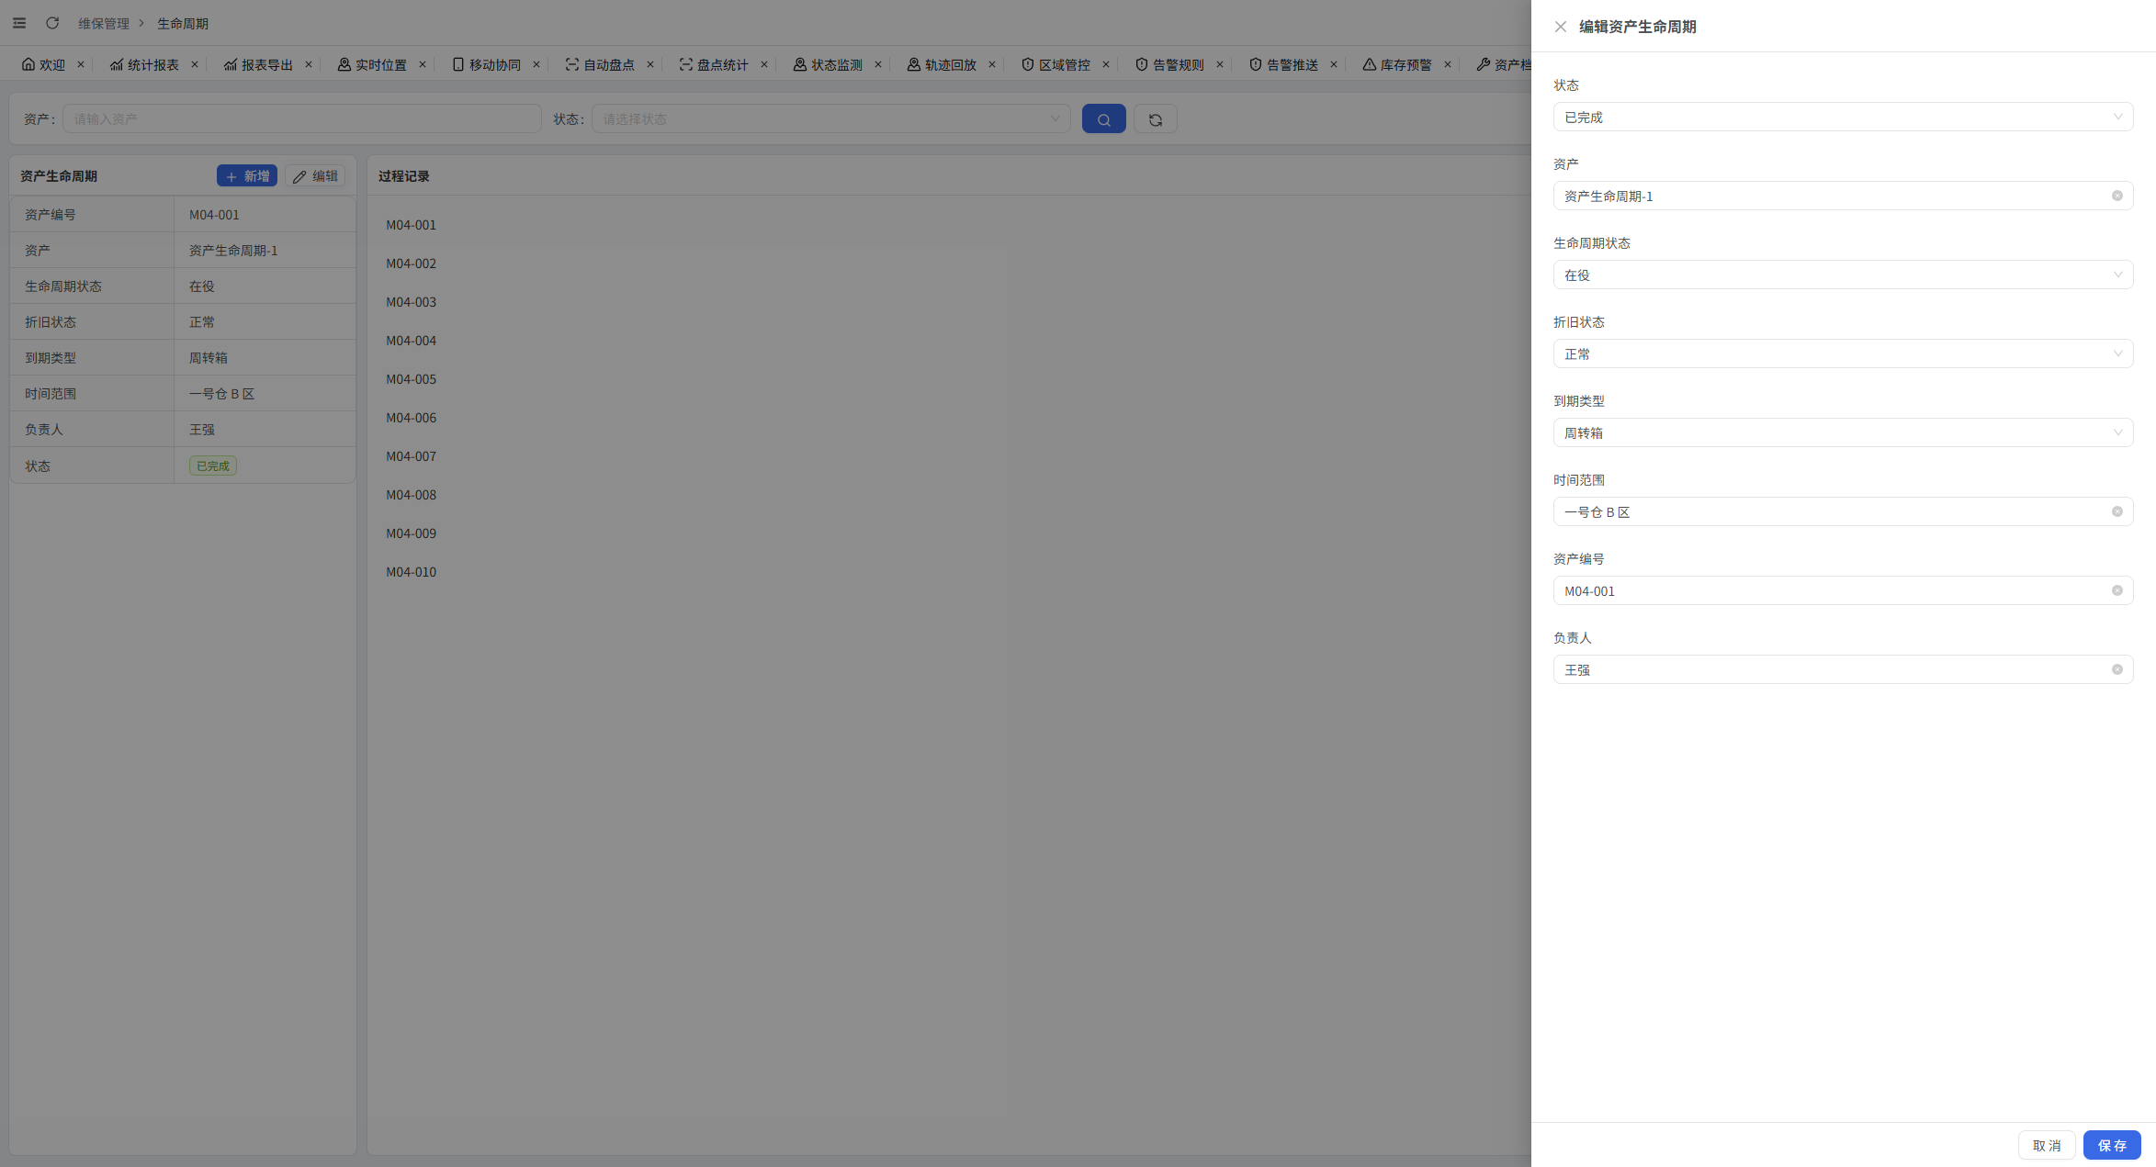This screenshot has height=1167, width=2156.
Task: Close the 库存预警 tab
Action: (x=1448, y=64)
